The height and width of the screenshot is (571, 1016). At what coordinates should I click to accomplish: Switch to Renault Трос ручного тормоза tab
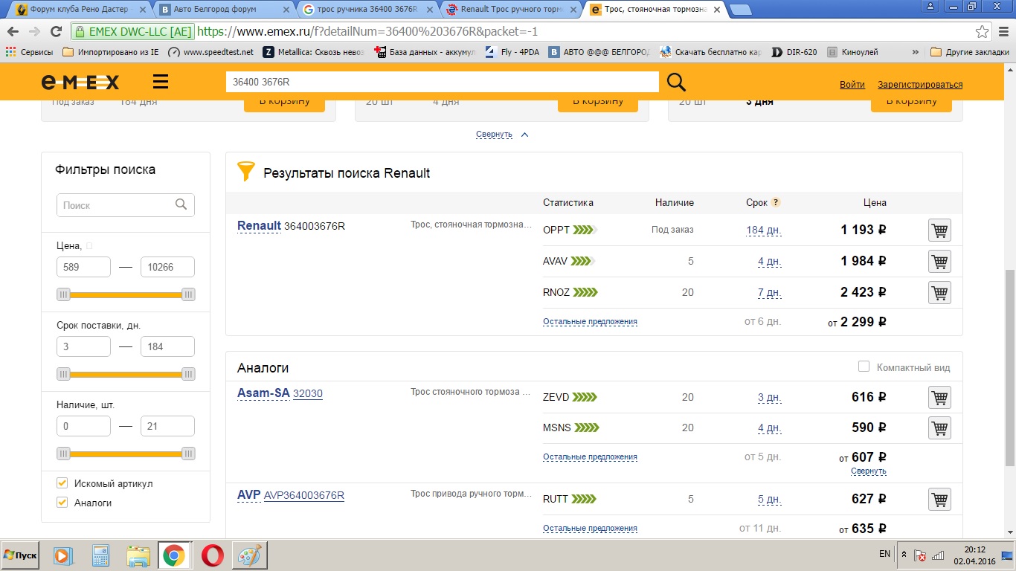coord(512,10)
